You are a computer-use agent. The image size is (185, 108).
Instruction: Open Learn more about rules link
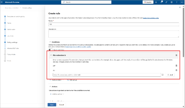(x=151, y=18)
